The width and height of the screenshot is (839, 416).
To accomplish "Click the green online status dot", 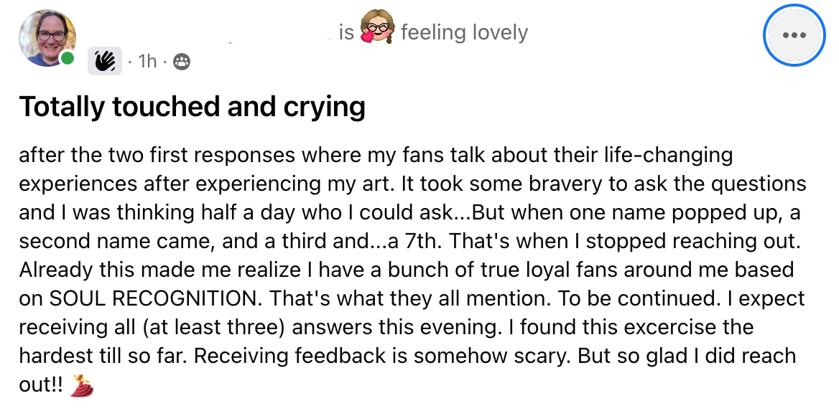I will [68, 58].
